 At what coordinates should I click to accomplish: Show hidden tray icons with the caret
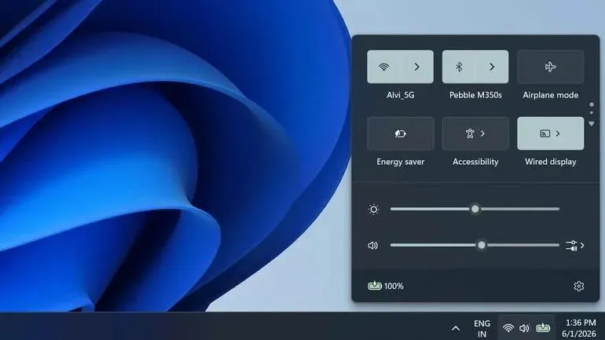click(x=456, y=328)
